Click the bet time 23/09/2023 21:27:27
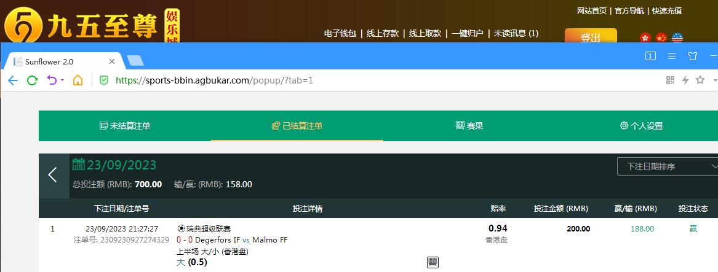Screen dimensions: 718x272 point(122,228)
